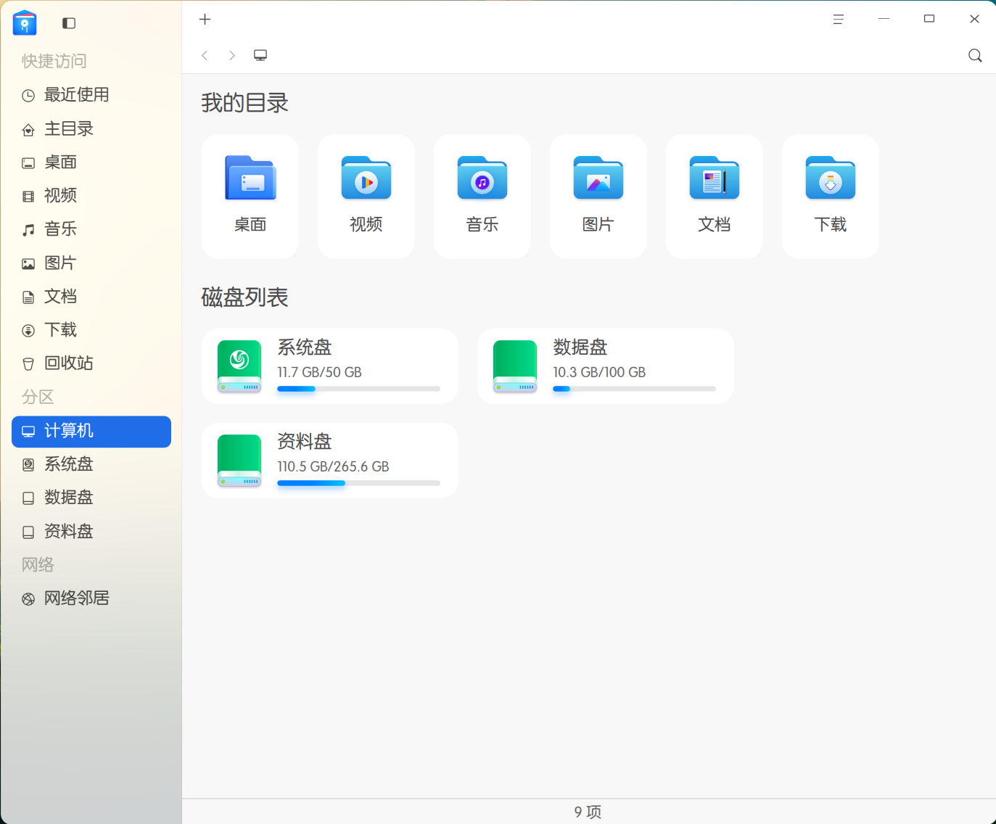Toggle the sidebar panel icon
Image resolution: width=996 pixels, height=824 pixels.
tap(69, 23)
